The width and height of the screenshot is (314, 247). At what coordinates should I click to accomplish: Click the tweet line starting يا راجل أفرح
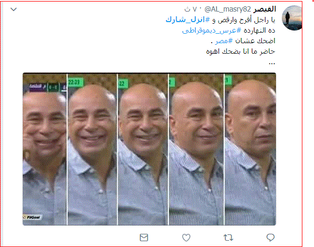(x=221, y=20)
